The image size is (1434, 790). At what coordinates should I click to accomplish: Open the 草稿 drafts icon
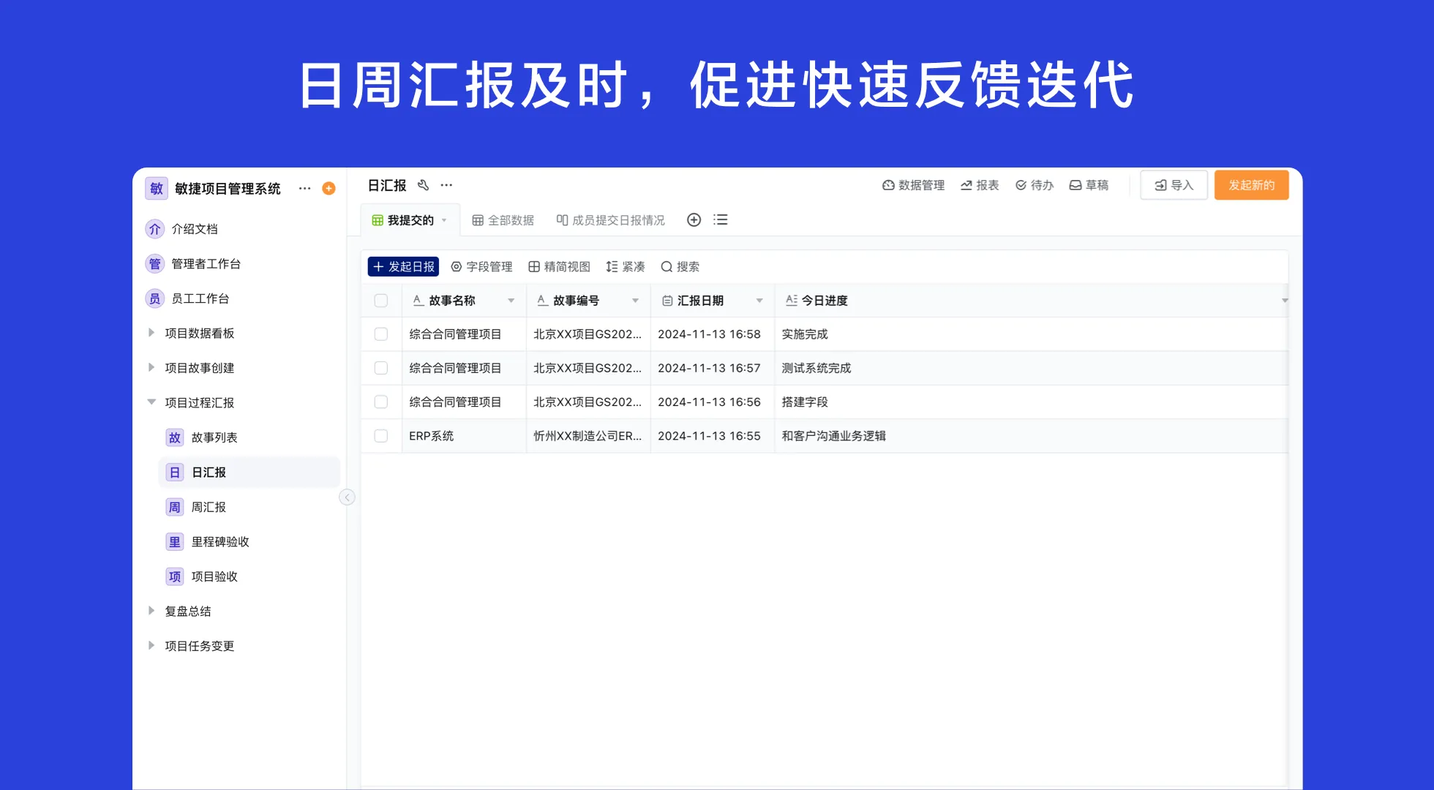pyautogui.click(x=1075, y=185)
